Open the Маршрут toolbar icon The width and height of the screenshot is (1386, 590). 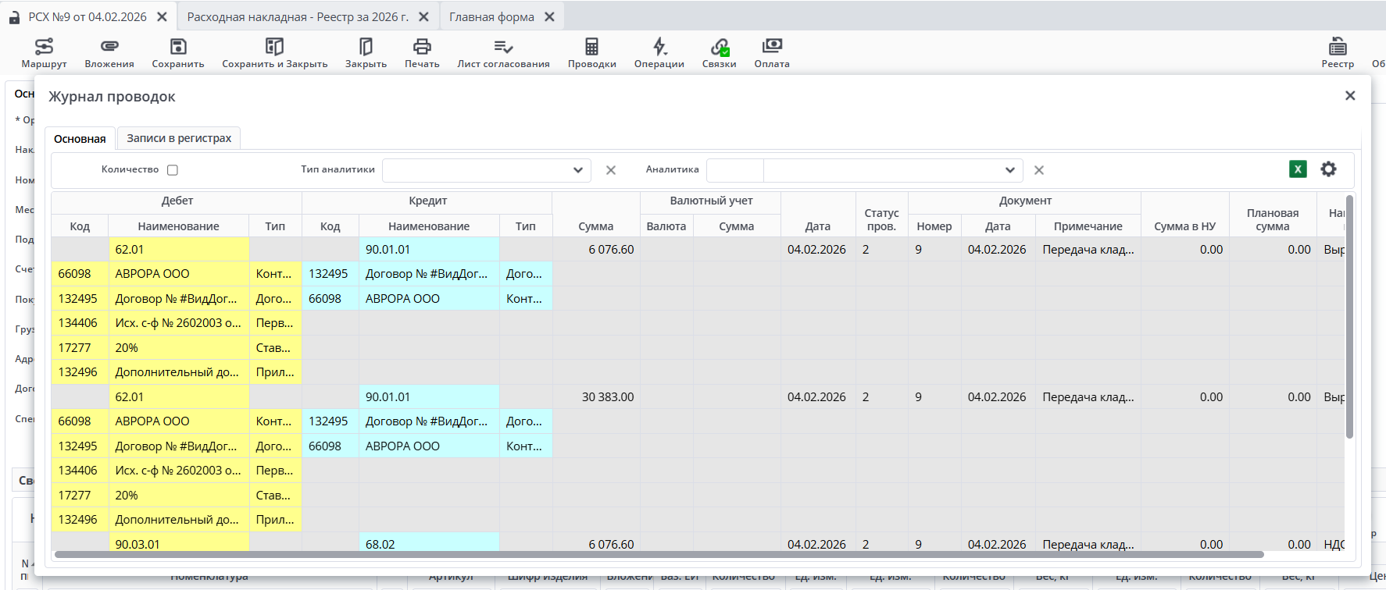44,47
